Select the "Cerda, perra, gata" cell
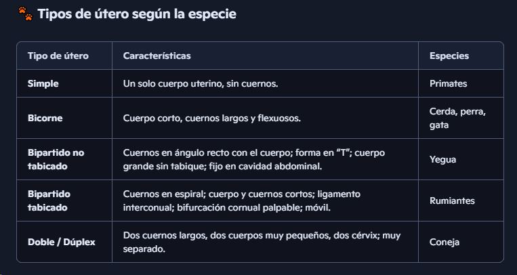Image resolution: width=517 pixels, height=275 pixels. coord(457,118)
